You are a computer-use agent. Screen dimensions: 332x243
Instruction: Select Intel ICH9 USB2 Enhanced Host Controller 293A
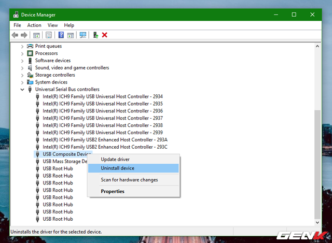coord(105,140)
